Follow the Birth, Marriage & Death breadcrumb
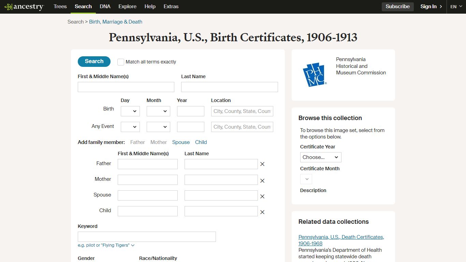Image resolution: width=466 pixels, height=262 pixels. tap(116, 22)
